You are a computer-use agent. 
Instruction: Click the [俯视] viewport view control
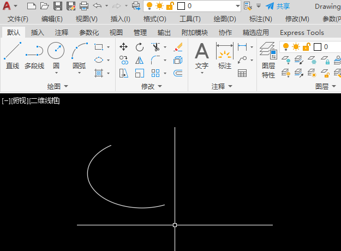pyautogui.click(x=20, y=101)
